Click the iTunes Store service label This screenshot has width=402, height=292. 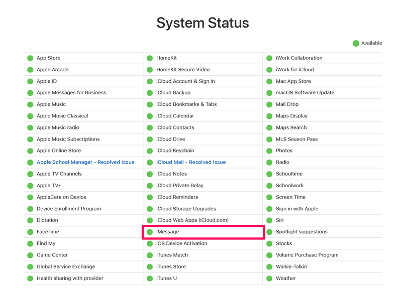(x=171, y=267)
